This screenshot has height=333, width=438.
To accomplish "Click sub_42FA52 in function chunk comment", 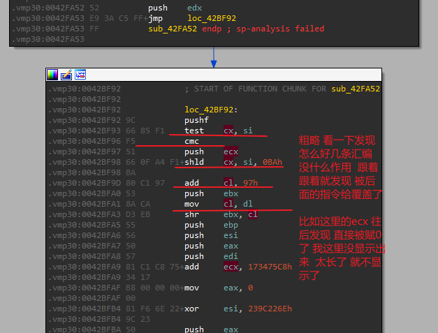I will (x=356, y=89).
